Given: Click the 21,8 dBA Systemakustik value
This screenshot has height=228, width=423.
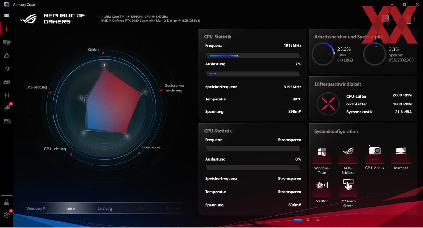Looking at the screenshot, I should [x=403, y=112].
